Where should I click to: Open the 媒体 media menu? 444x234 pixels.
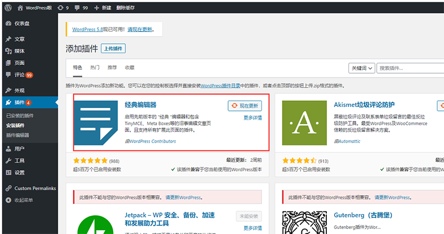pyautogui.click(x=29, y=51)
